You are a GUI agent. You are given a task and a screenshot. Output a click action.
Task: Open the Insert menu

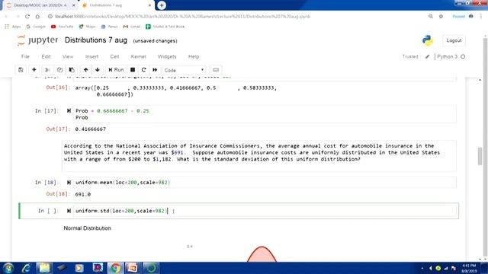(91, 56)
